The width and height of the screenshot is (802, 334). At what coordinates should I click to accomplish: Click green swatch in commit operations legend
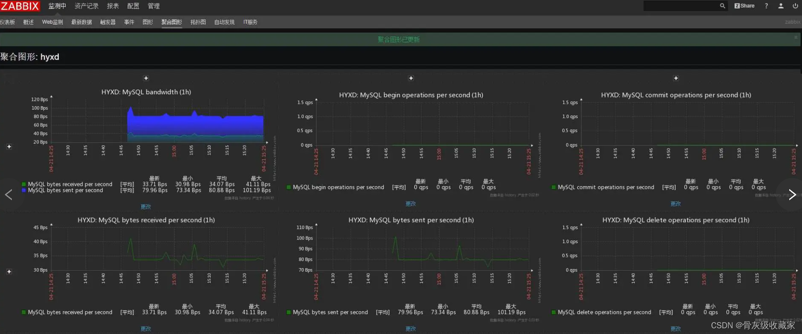click(x=554, y=187)
